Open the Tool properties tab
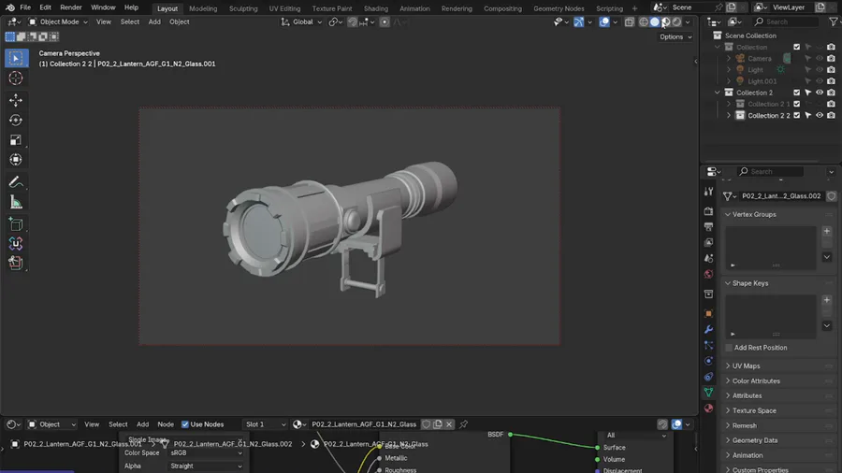Image resolution: width=842 pixels, height=473 pixels. [709, 192]
